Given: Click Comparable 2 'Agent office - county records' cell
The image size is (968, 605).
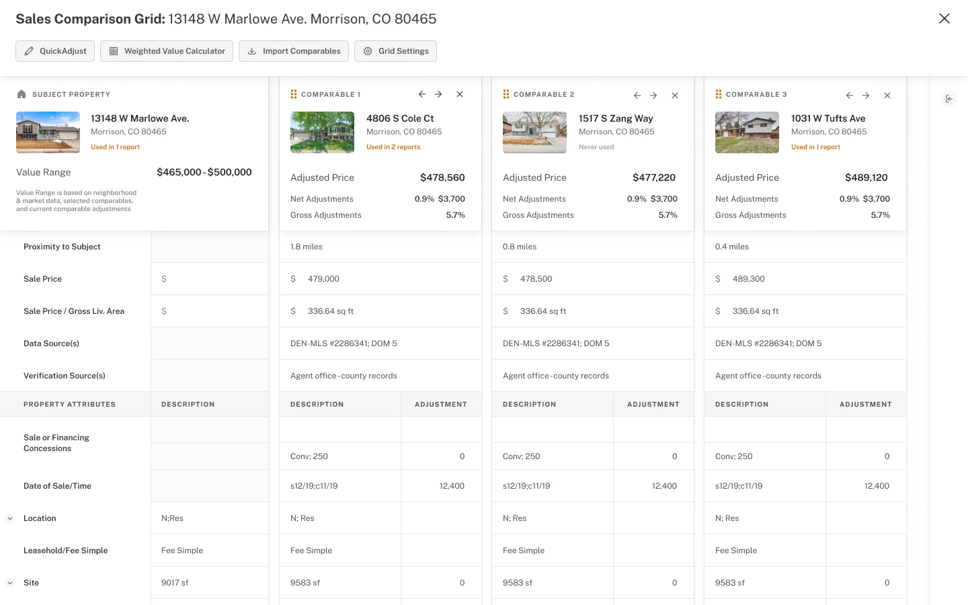Looking at the screenshot, I should coord(593,376).
